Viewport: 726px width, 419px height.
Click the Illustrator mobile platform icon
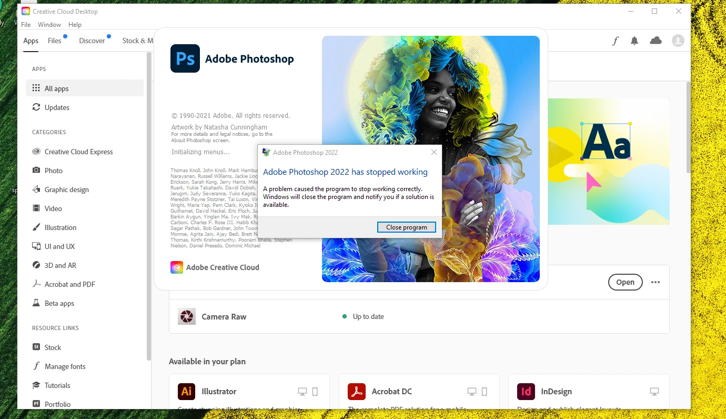(315, 392)
